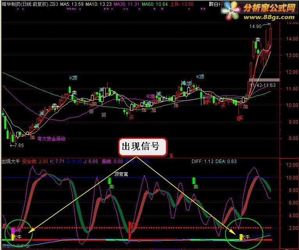Image resolution: width=299 pixels, height=250 pixels.
Task: Click the gray price gap bar
Action: (264, 80)
